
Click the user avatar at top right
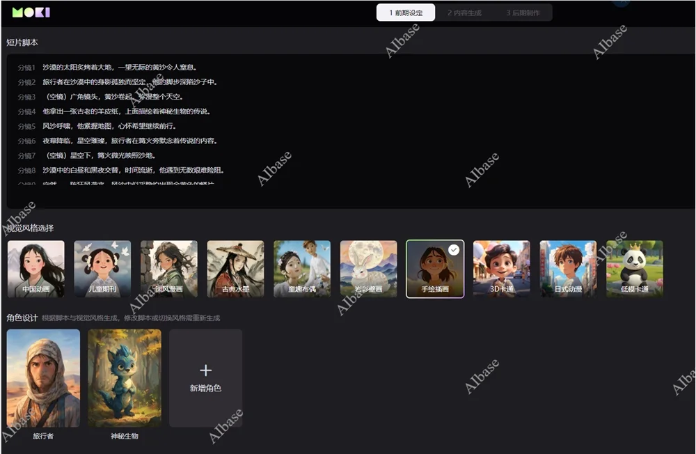[622, 3]
